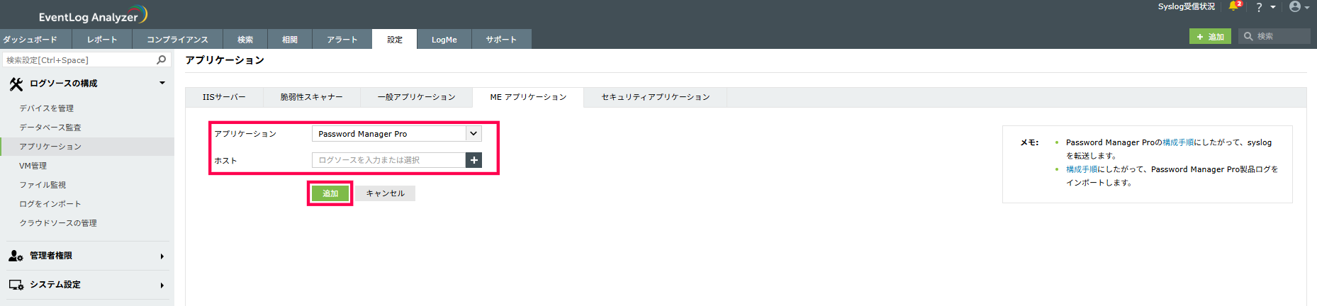This screenshot has height=306, width=1317.
Task: Open the 相関 tab
Action: click(x=290, y=40)
